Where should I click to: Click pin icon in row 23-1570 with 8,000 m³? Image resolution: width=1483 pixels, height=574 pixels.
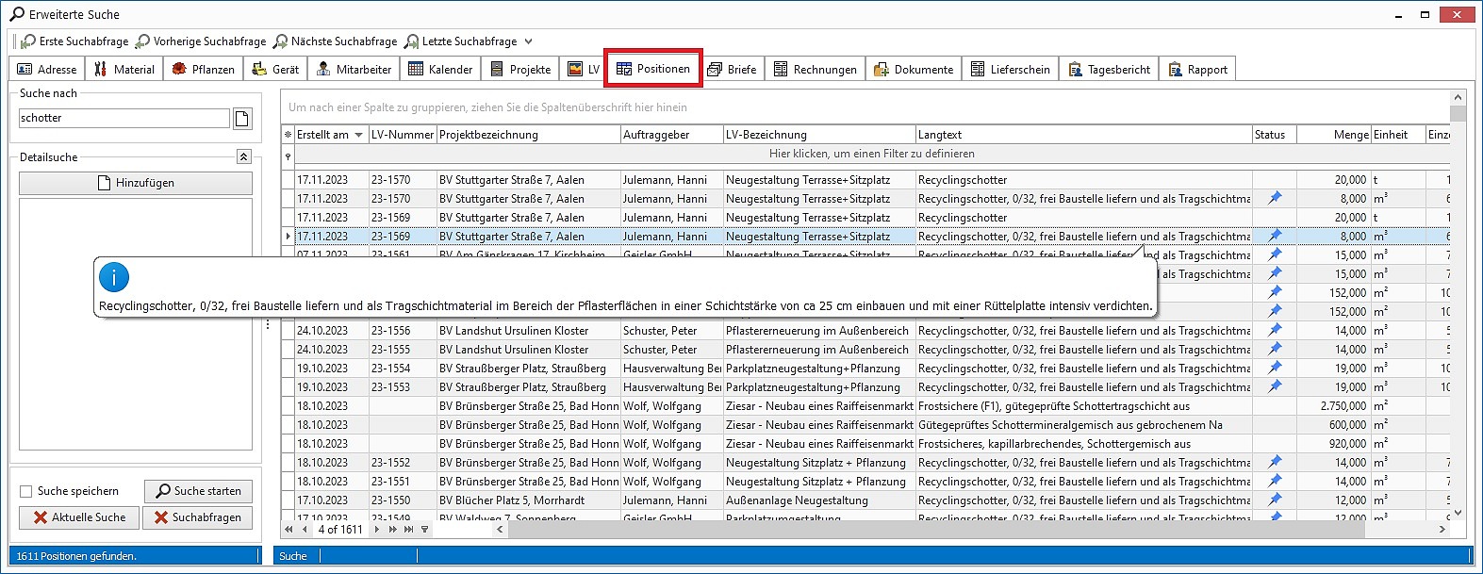[x=1275, y=198]
